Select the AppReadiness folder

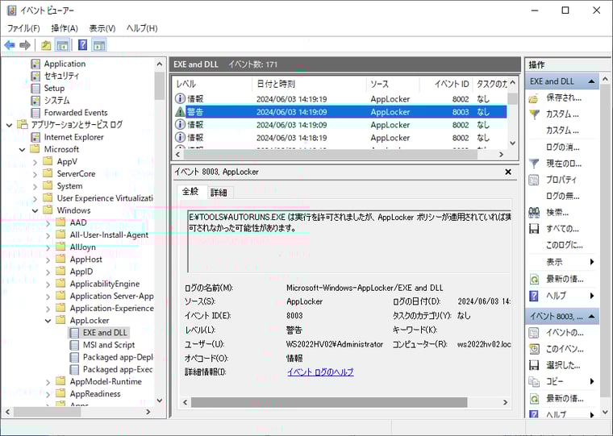coord(95,394)
